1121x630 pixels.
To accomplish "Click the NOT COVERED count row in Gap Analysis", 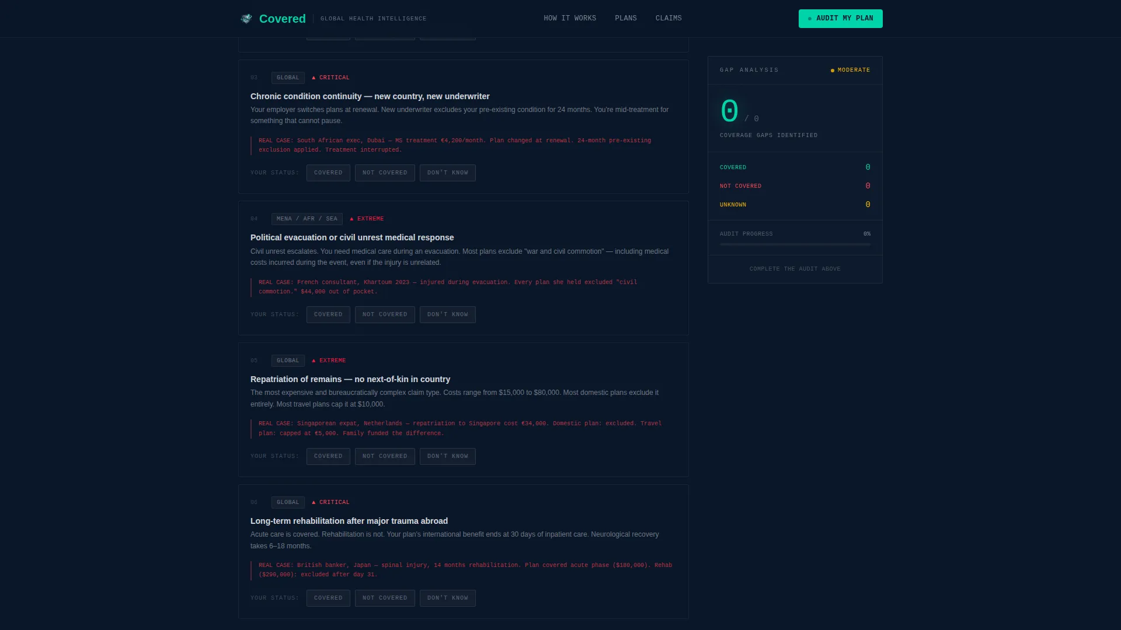I will [x=795, y=186].
